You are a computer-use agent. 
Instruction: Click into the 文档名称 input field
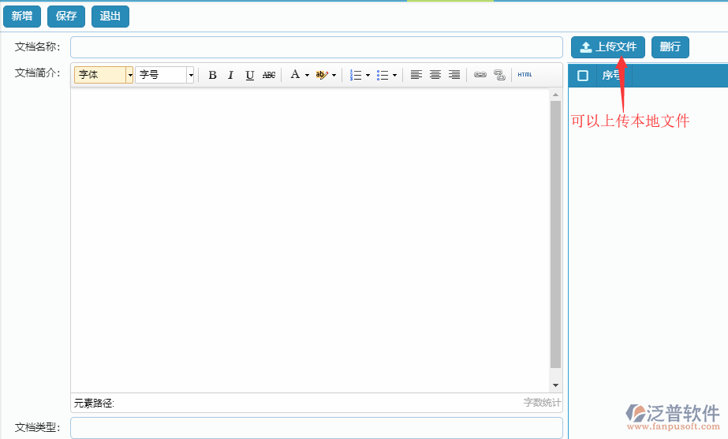[316, 47]
